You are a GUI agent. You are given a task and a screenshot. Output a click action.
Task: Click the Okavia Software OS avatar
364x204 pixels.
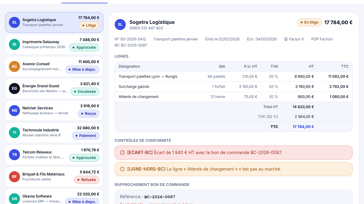click(14, 199)
